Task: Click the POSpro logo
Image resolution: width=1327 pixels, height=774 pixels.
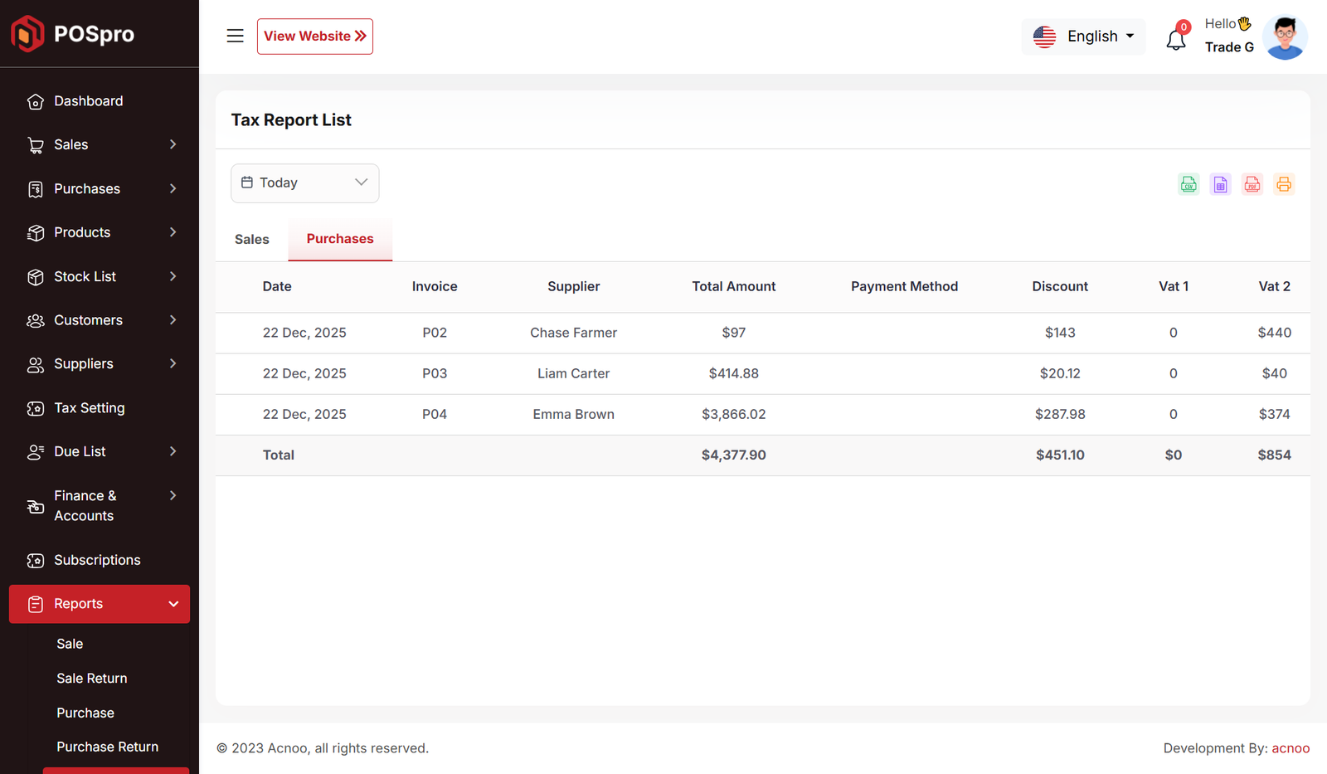Action: tap(73, 34)
